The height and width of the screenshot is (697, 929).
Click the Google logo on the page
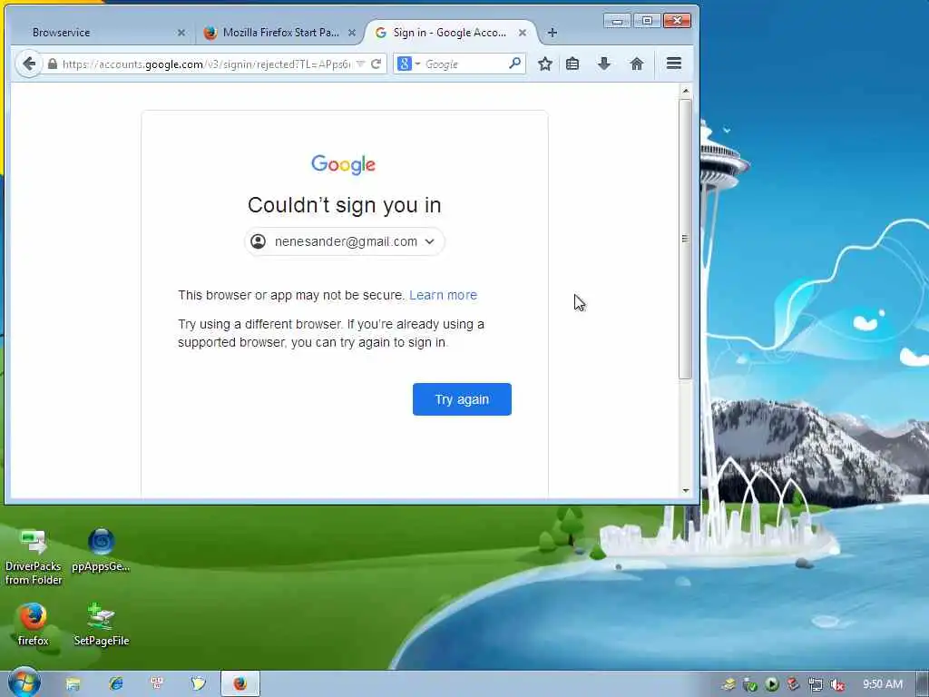344,165
